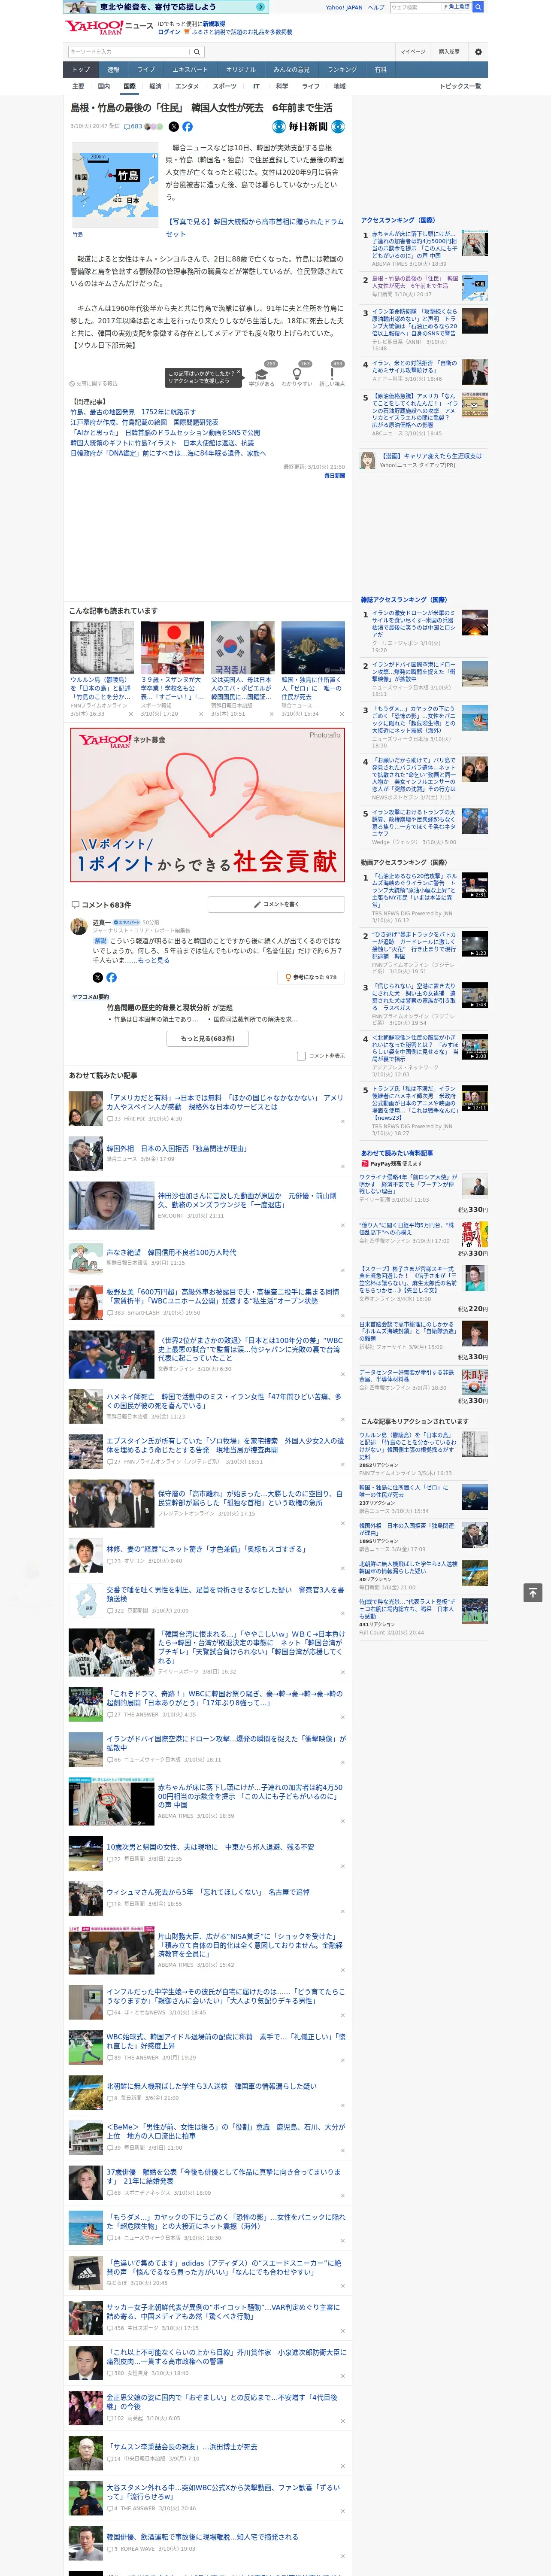Open the マイページ link
551x2576 pixels.
click(412, 52)
